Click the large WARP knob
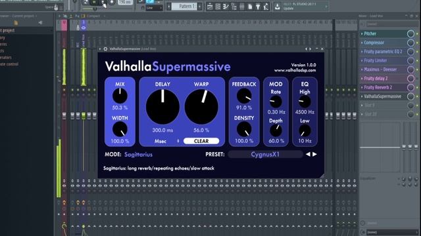The width and height of the screenshot is (421, 236). pyautogui.click(x=201, y=107)
